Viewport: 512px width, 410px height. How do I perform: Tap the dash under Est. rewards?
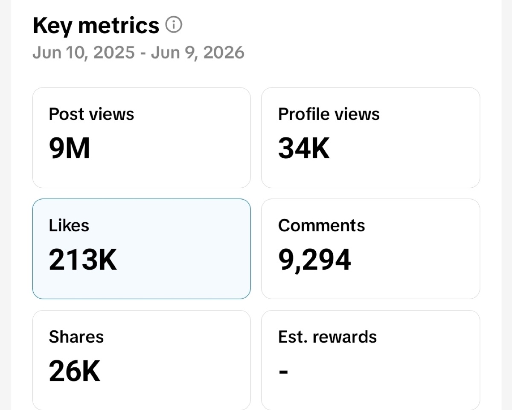pyautogui.click(x=283, y=372)
